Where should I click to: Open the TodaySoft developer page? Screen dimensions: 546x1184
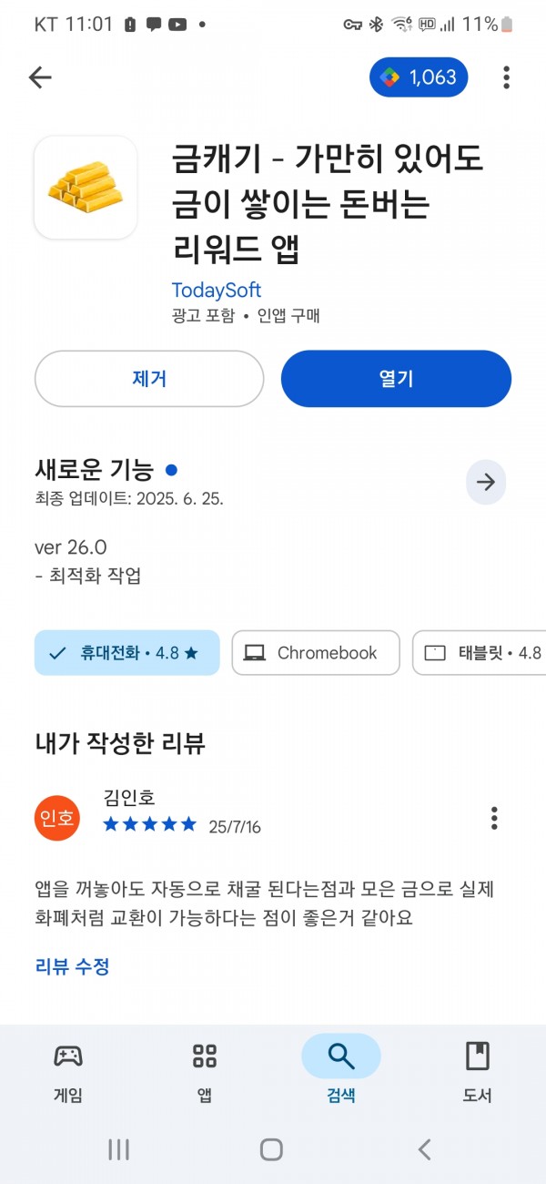[217, 291]
